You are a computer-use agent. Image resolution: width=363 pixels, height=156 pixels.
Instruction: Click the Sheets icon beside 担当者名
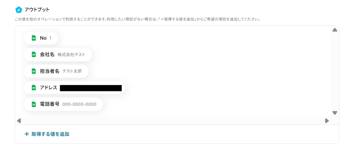(x=34, y=71)
